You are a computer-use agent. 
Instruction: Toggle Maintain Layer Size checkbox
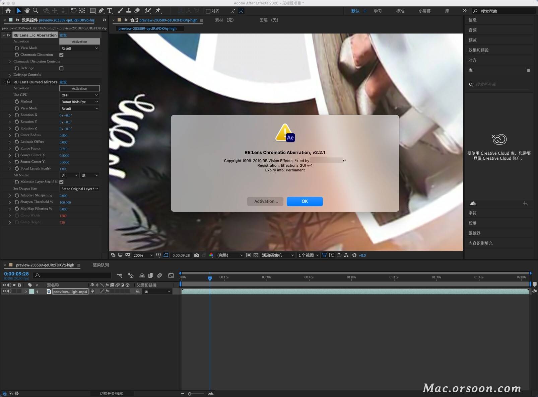[x=61, y=182]
